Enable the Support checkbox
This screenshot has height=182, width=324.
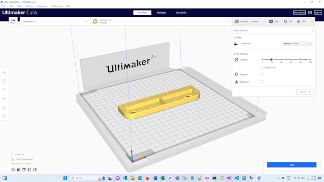coord(262,75)
